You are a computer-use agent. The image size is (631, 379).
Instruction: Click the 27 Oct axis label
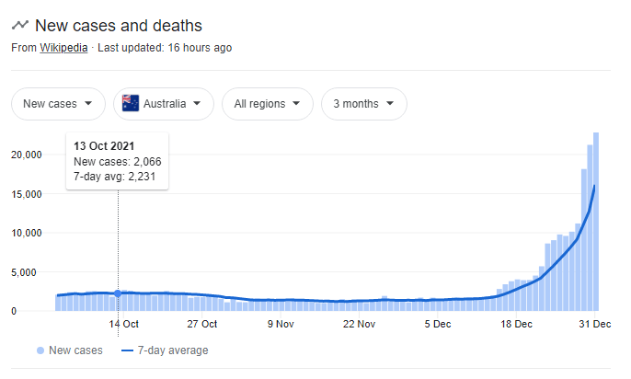click(201, 324)
